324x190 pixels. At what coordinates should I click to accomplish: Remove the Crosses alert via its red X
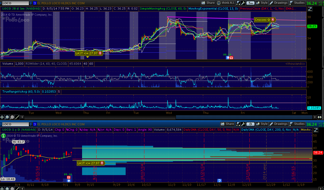click(x=273, y=20)
